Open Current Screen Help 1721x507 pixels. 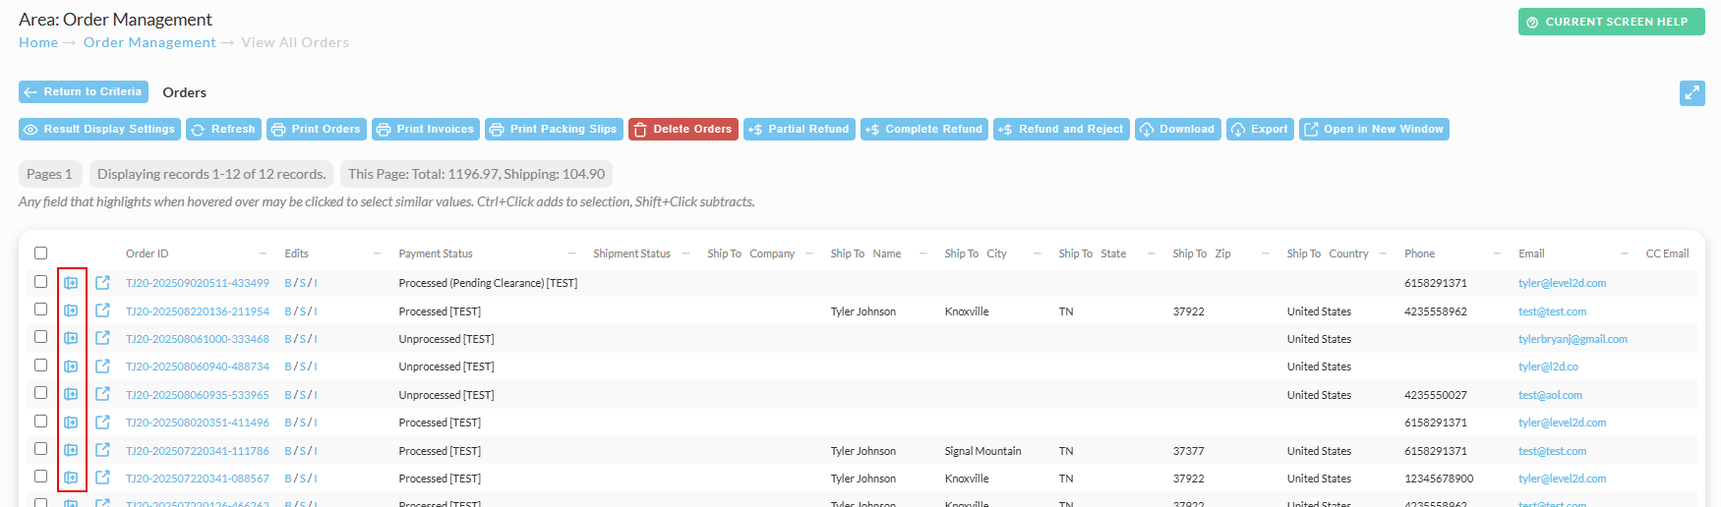1612,22
